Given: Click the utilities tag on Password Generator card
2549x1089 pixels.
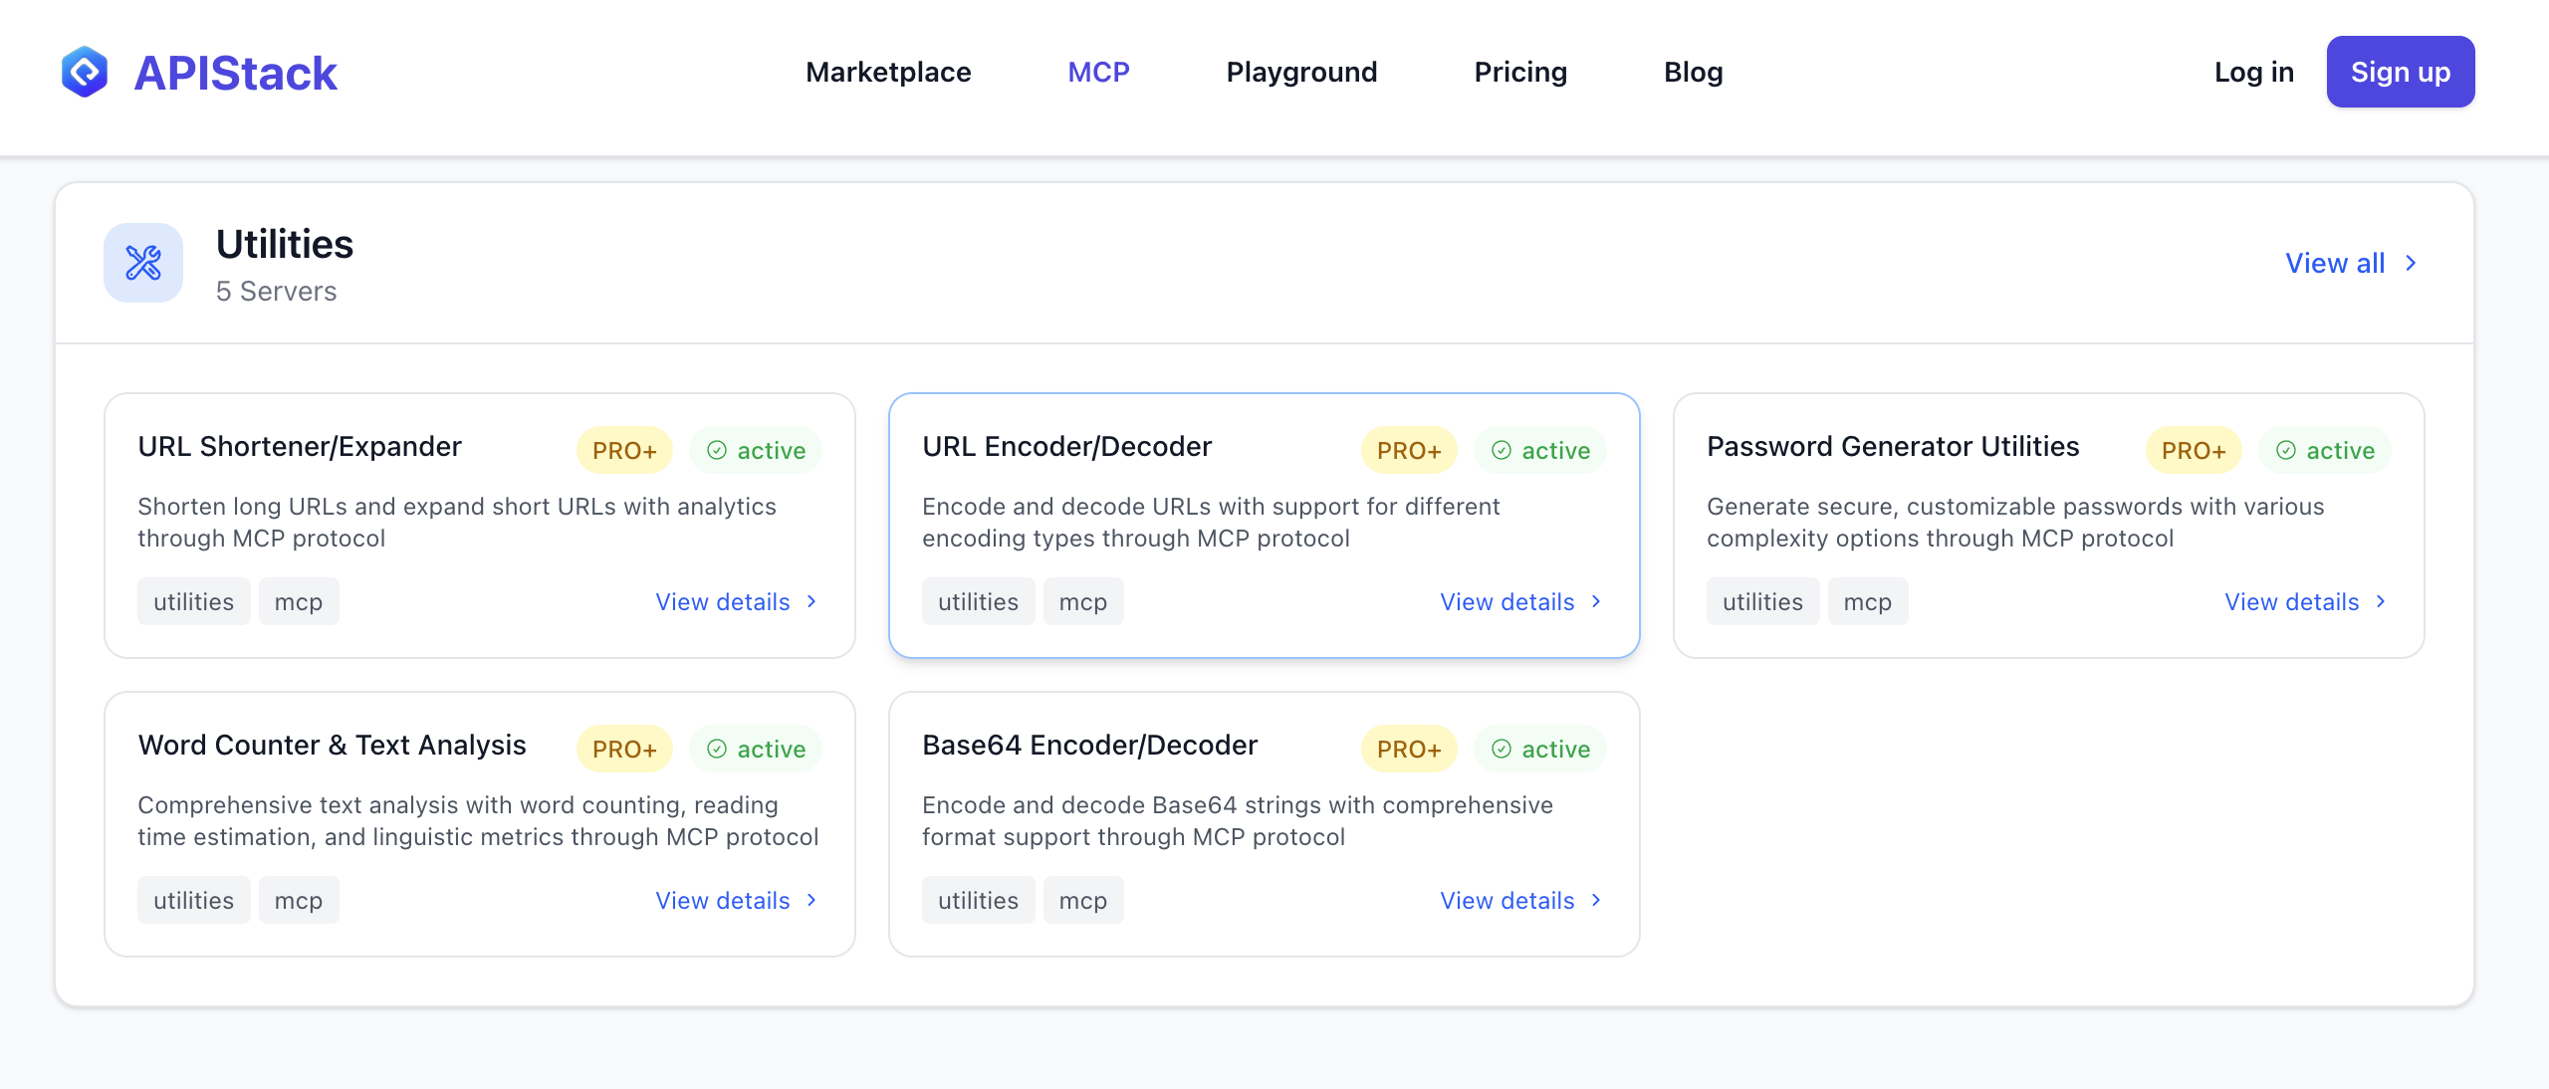Looking at the screenshot, I should click(x=1762, y=601).
